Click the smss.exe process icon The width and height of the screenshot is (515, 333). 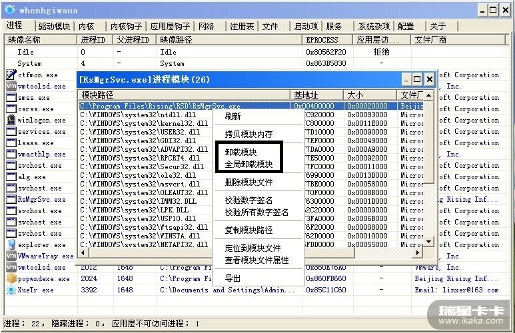pyautogui.click(x=11, y=97)
